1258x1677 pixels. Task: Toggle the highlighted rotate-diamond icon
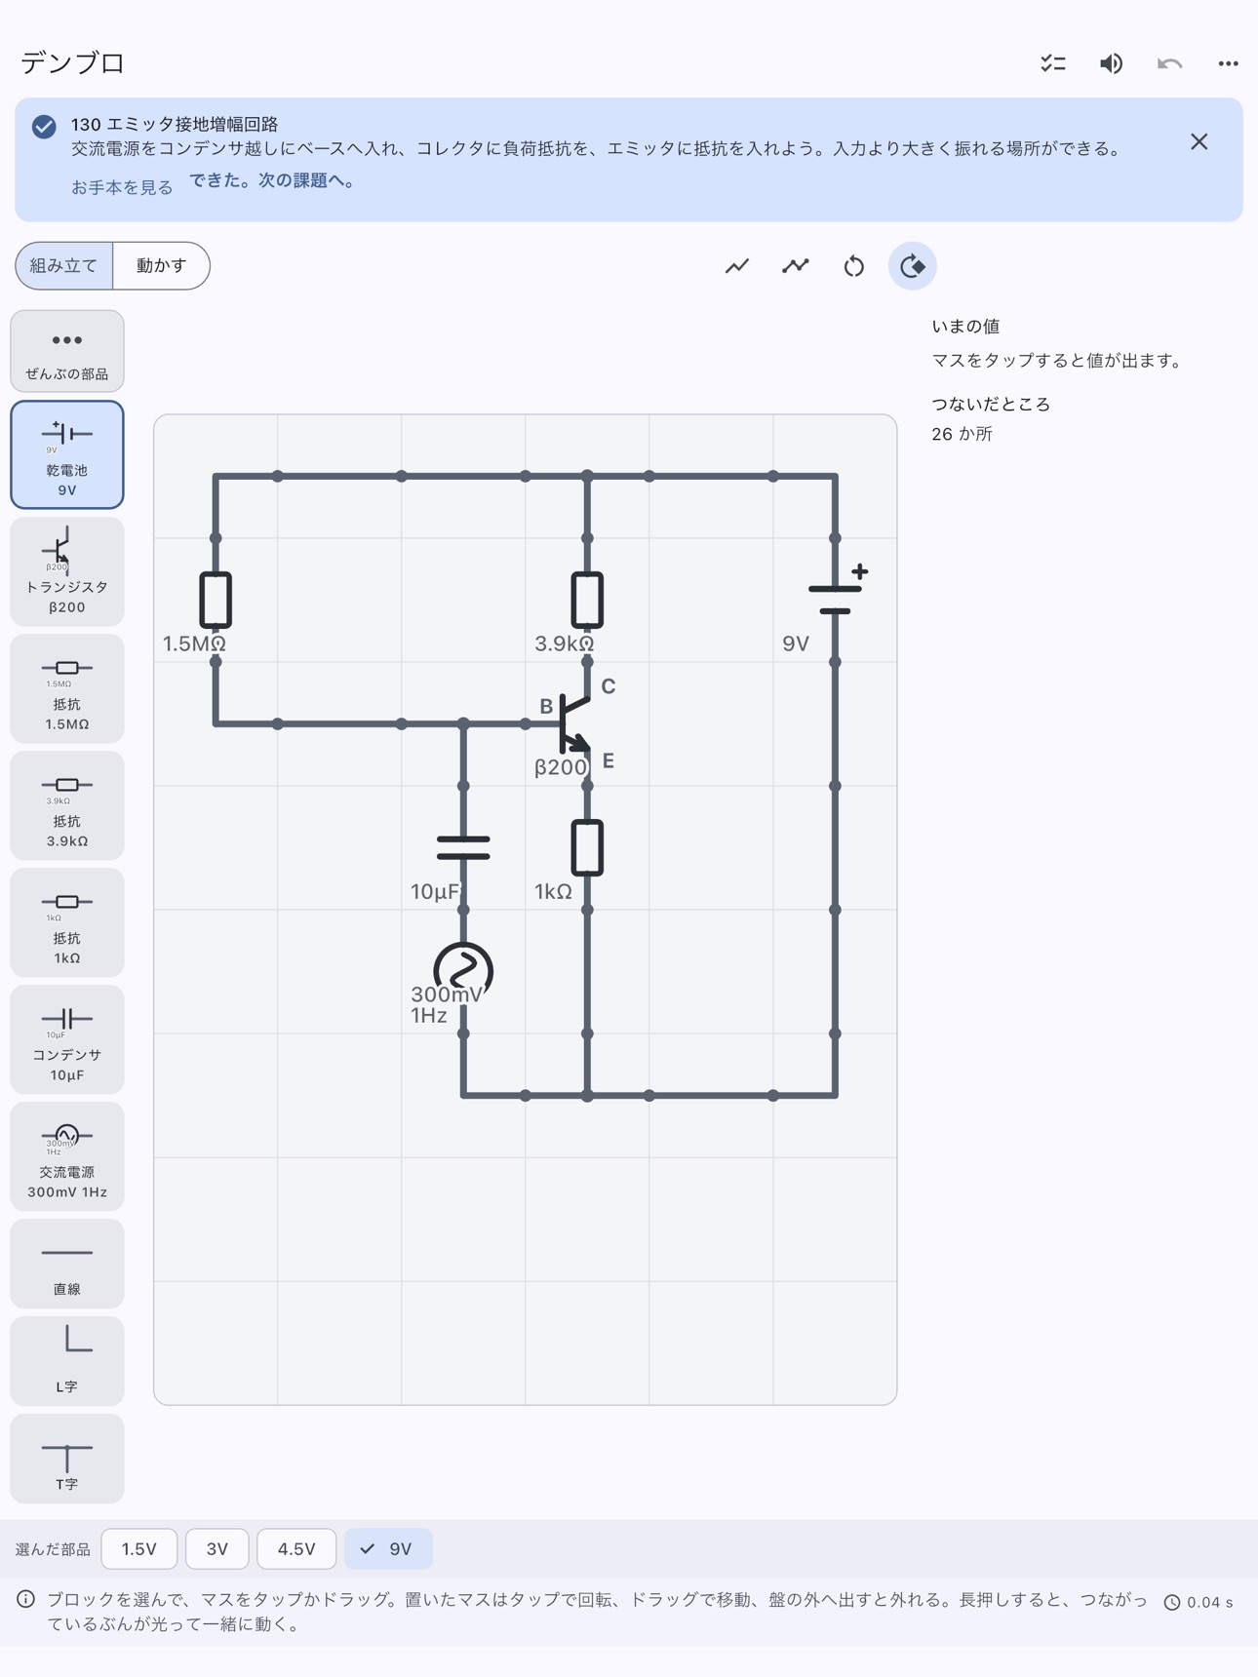[x=913, y=266]
